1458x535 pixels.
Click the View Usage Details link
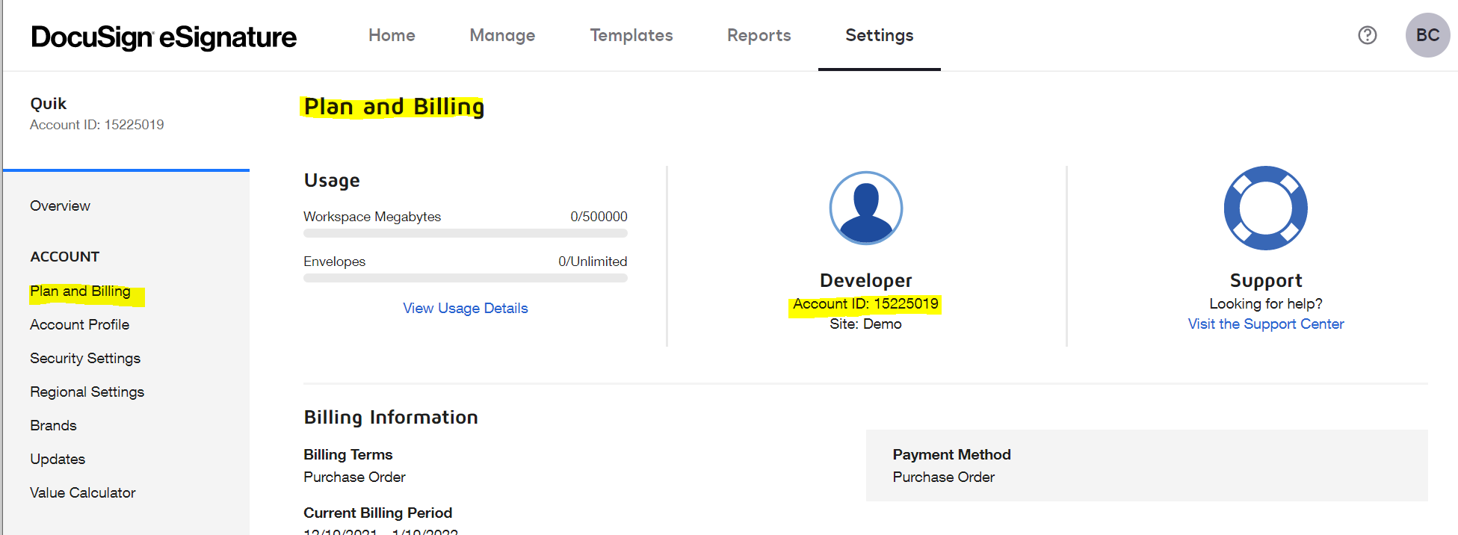[x=466, y=308]
